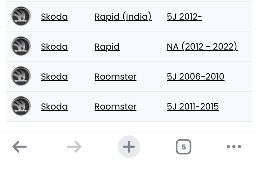This screenshot has width=257, height=181.
Task: Select NA (2012 - 2022) generation link
Action: pyautogui.click(x=202, y=46)
